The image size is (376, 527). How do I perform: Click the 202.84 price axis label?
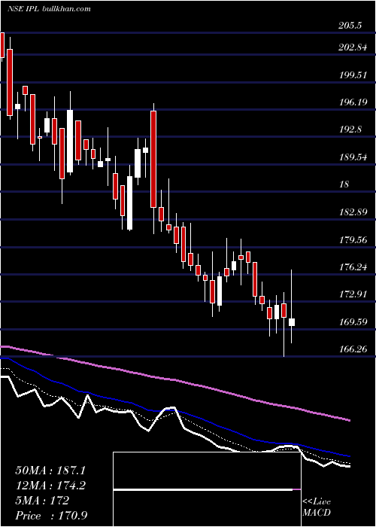[x=353, y=47]
